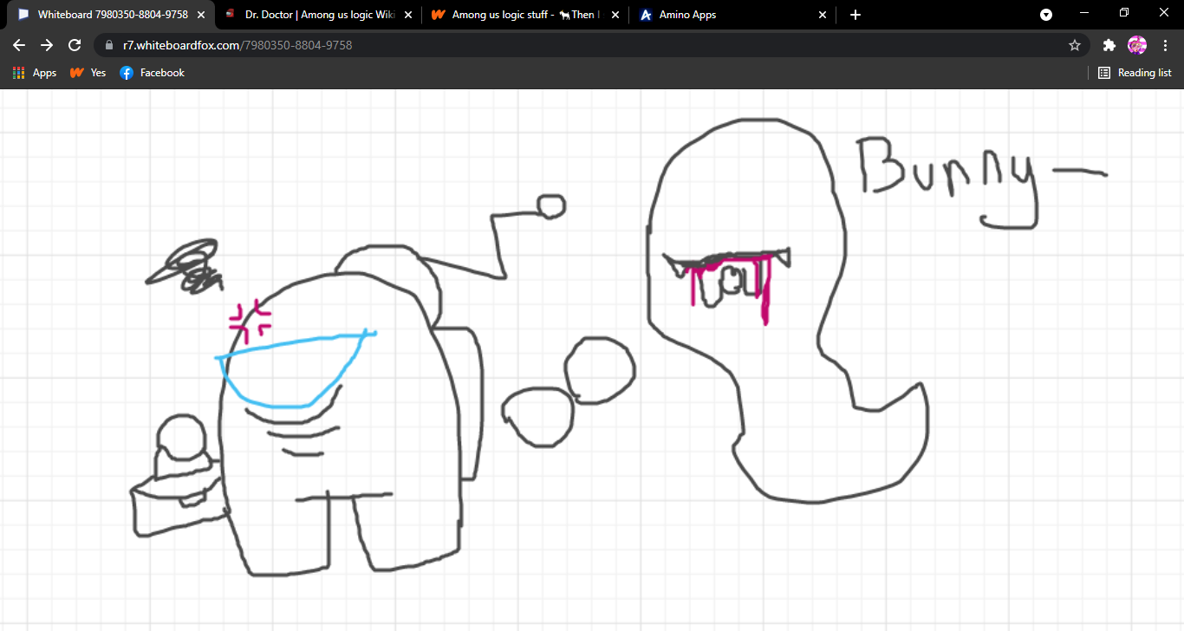Viewport: 1184px width, 631px height.
Task: Open the Yes bookmark
Action: click(88, 73)
